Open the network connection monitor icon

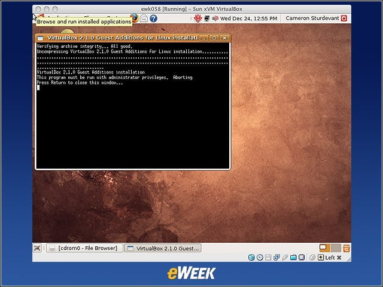click(207, 19)
